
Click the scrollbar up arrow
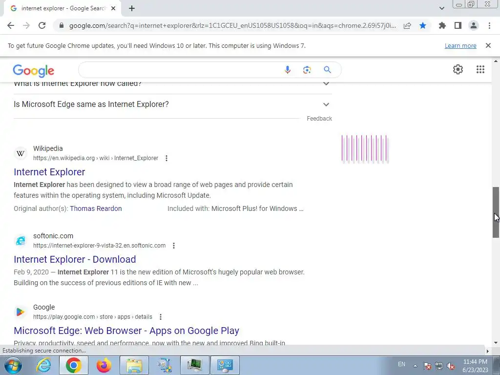(496, 61)
